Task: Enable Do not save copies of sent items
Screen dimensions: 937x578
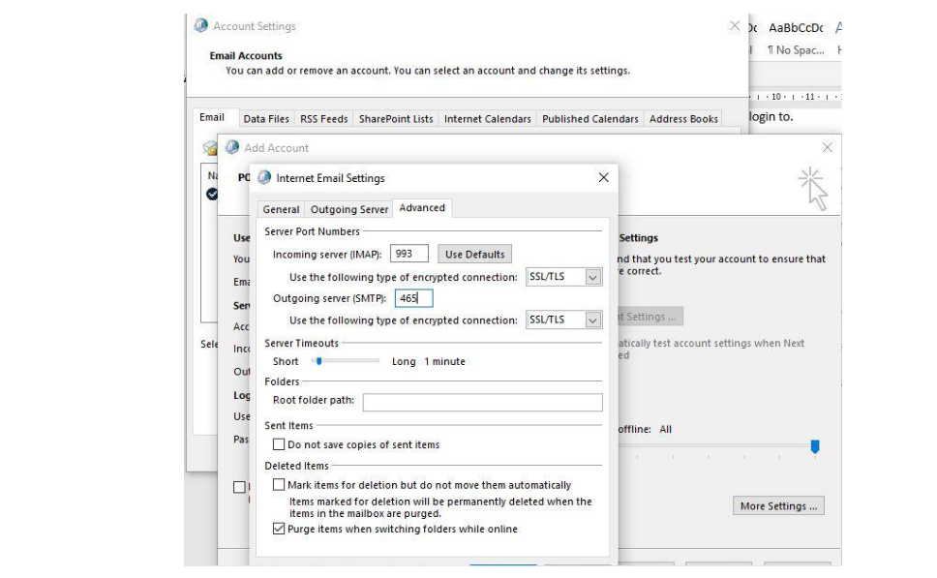Action: coord(280,445)
